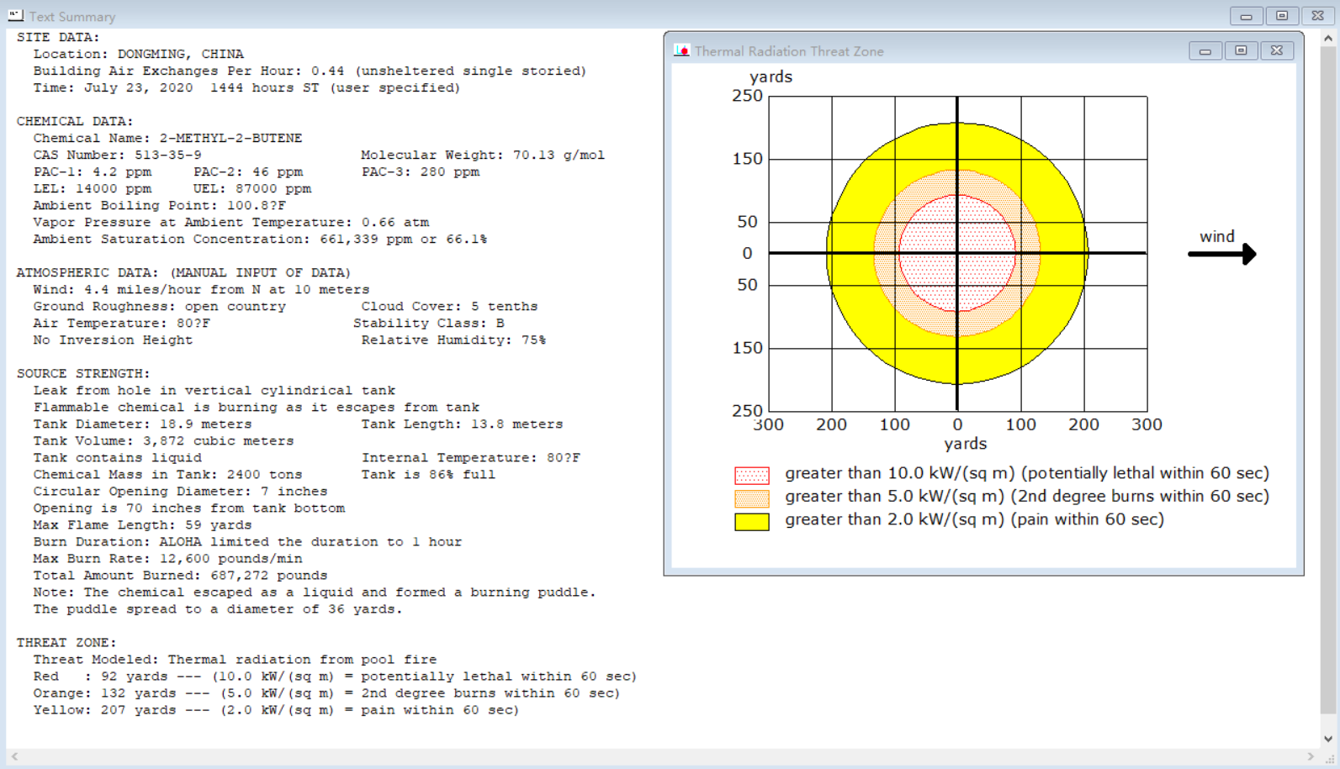Click 'Tank Length: 13.8 meters' text
Screen dimensions: 1340x769
coord(462,424)
